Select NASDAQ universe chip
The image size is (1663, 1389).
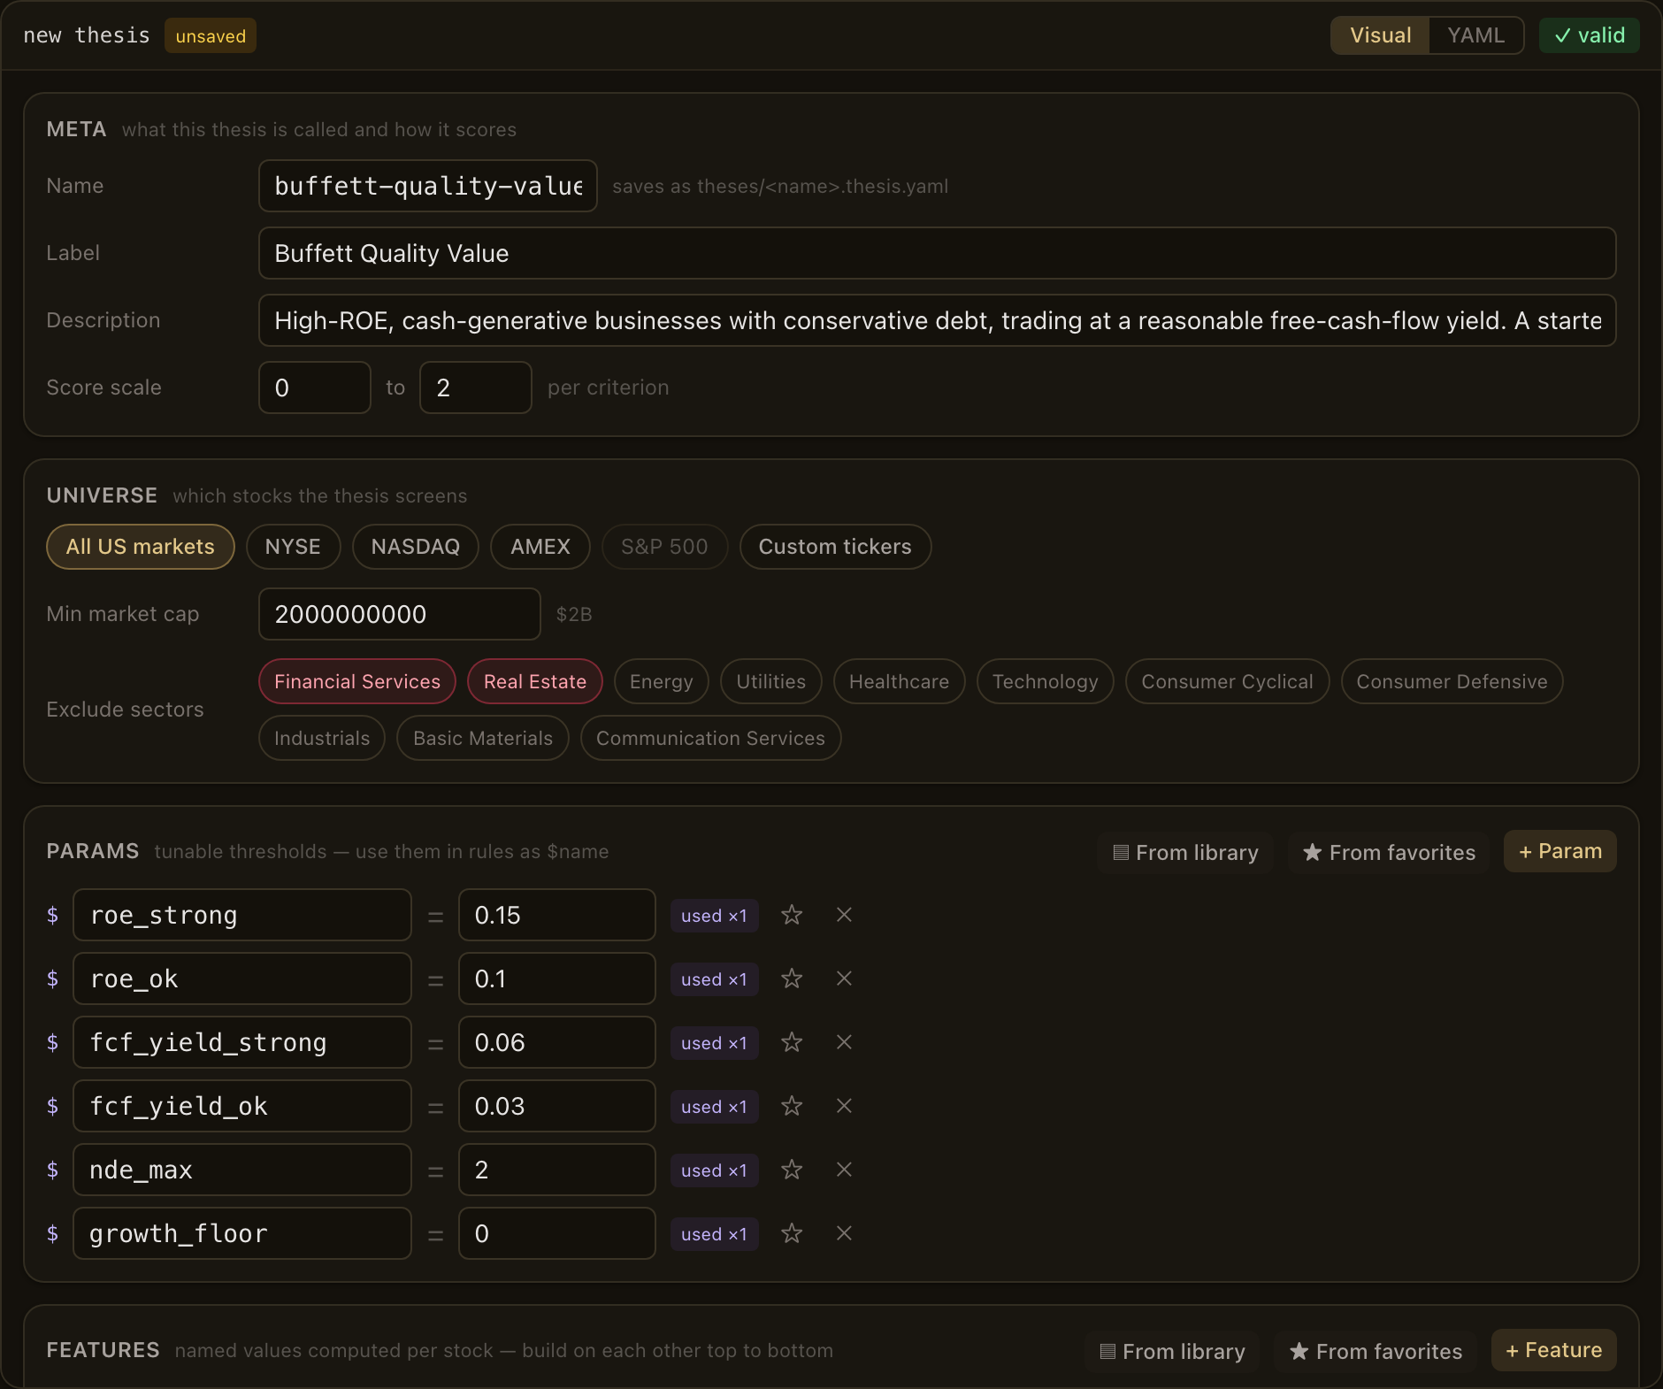(x=416, y=547)
